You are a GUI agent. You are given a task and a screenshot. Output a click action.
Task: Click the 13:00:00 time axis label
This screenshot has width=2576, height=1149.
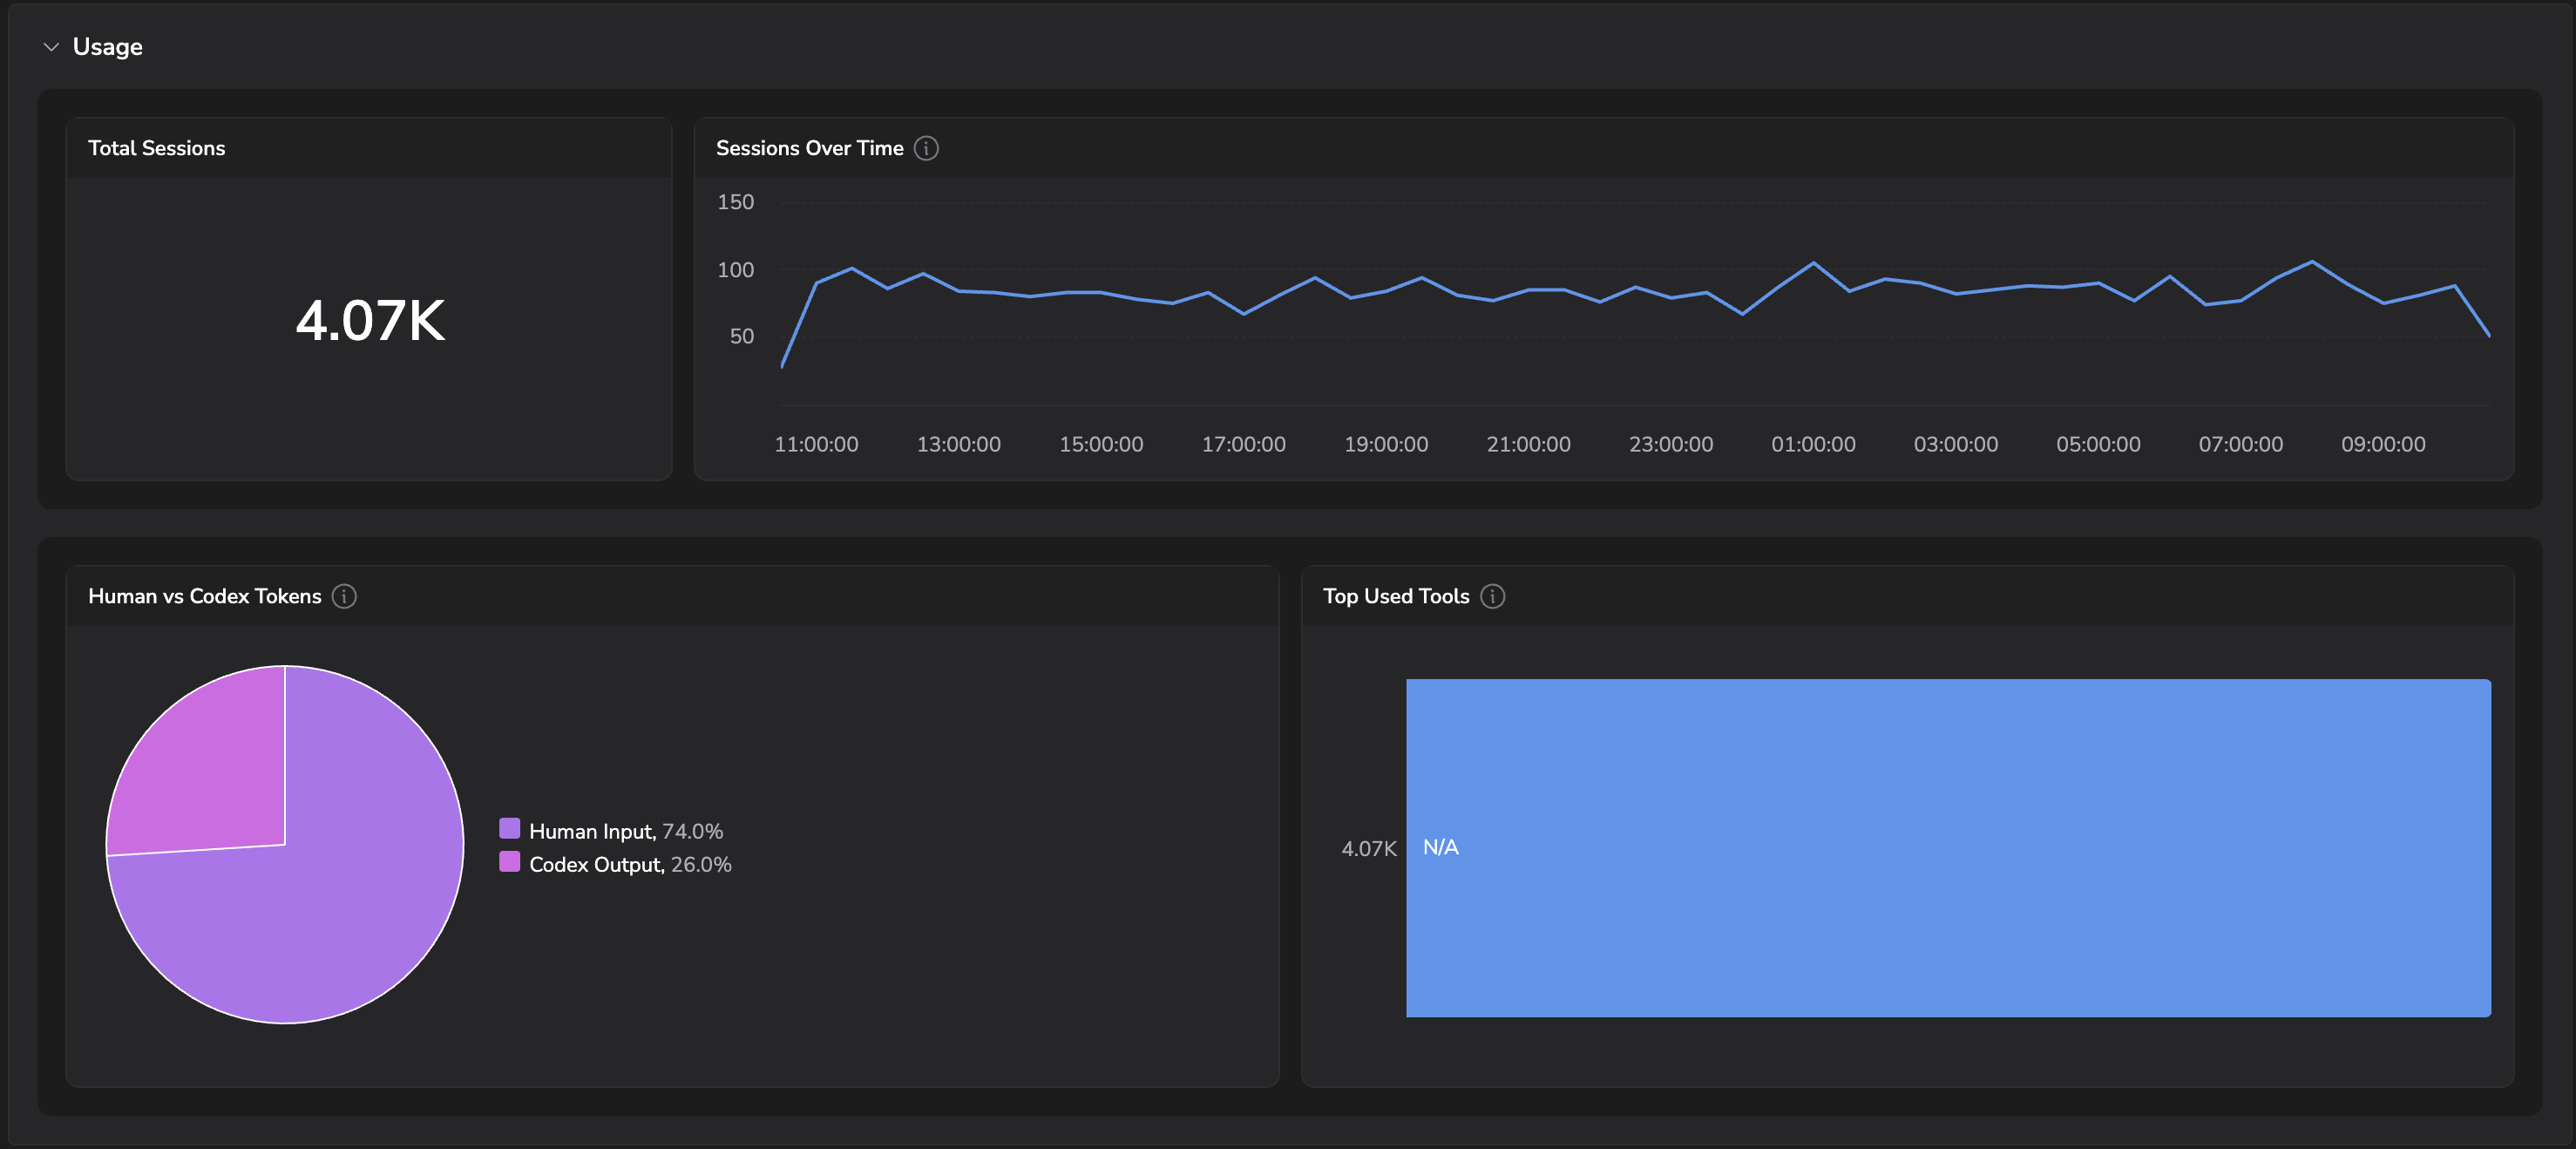click(x=958, y=444)
